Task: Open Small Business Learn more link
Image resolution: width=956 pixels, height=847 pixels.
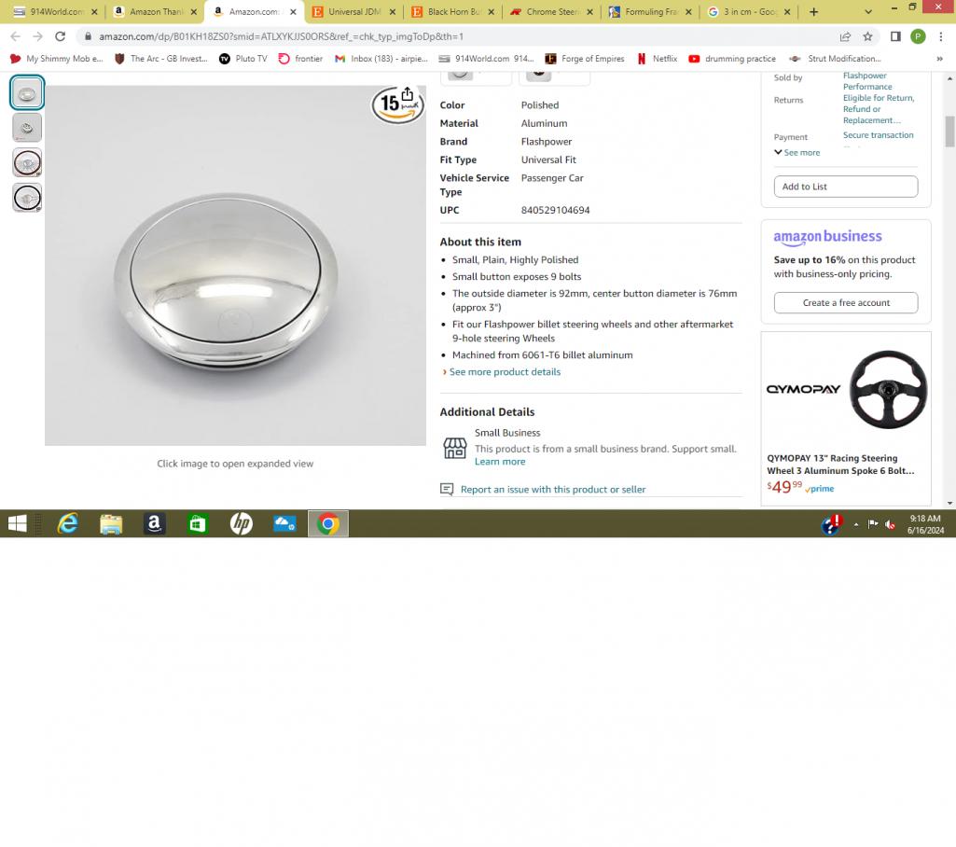Action: [x=500, y=462]
